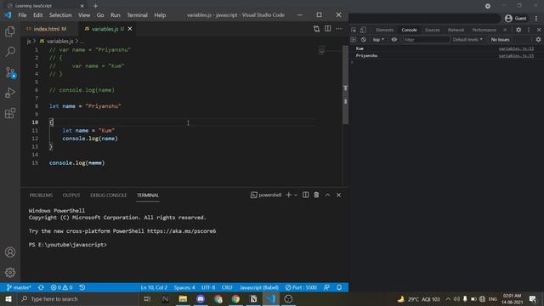This screenshot has height=306, width=544.
Task: Open DevTools customize three-dot menu
Action: click(529, 30)
